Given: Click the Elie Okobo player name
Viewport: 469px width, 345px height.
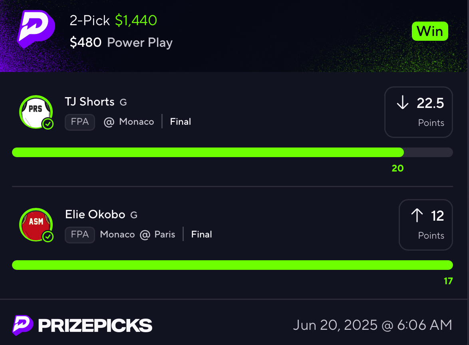Looking at the screenshot, I should (x=95, y=215).
